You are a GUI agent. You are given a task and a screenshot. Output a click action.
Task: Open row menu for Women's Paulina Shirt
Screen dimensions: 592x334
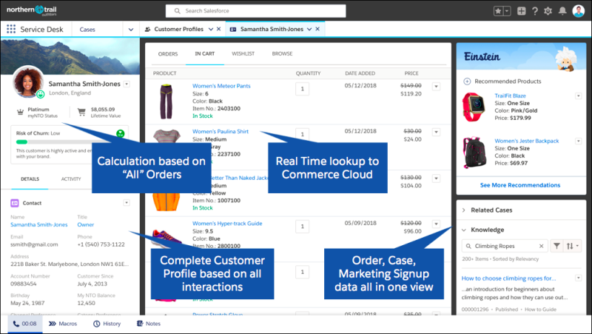coord(436,132)
